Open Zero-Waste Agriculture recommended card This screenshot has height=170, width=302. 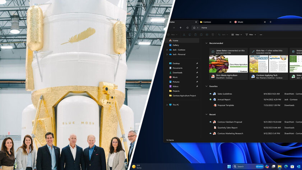[x=228, y=64]
